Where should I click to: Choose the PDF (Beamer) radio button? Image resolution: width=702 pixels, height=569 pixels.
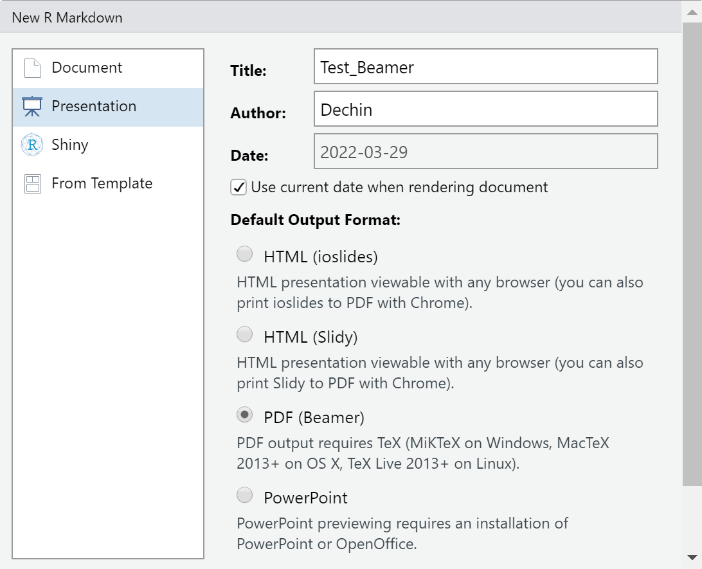click(x=245, y=415)
